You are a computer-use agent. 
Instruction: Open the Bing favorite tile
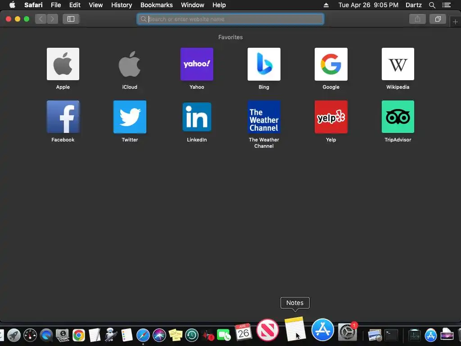pyautogui.click(x=264, y=64)
